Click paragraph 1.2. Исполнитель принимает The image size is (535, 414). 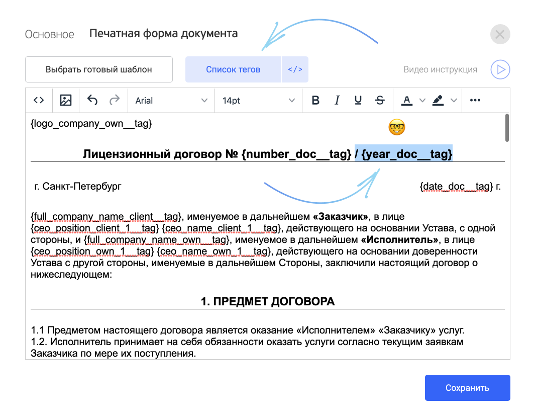pyautogui.click(x=247, y=348)
